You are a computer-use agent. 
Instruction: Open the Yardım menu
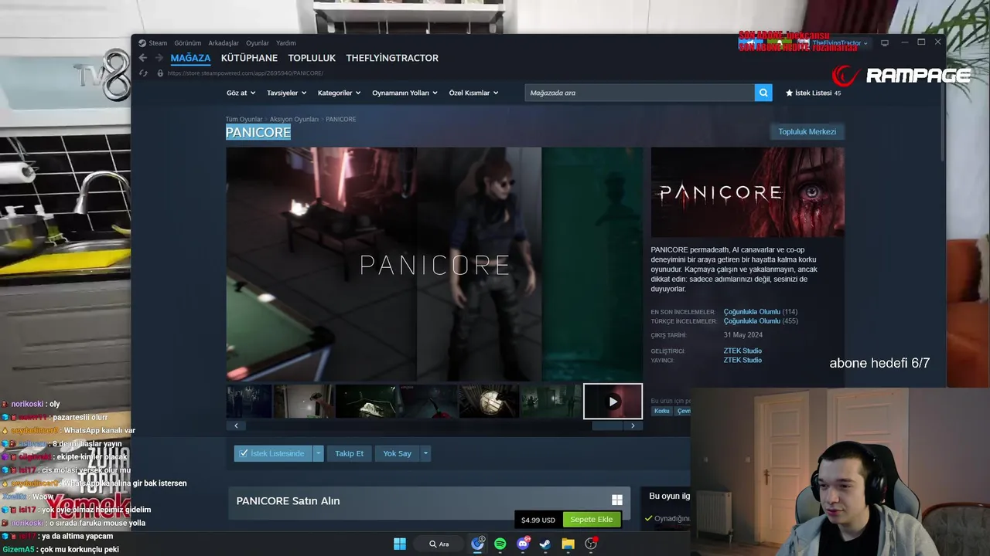click(x=286, y=43)
